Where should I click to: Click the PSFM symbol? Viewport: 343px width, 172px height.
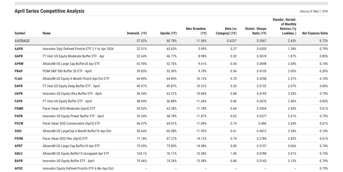(x=19, y=139)
